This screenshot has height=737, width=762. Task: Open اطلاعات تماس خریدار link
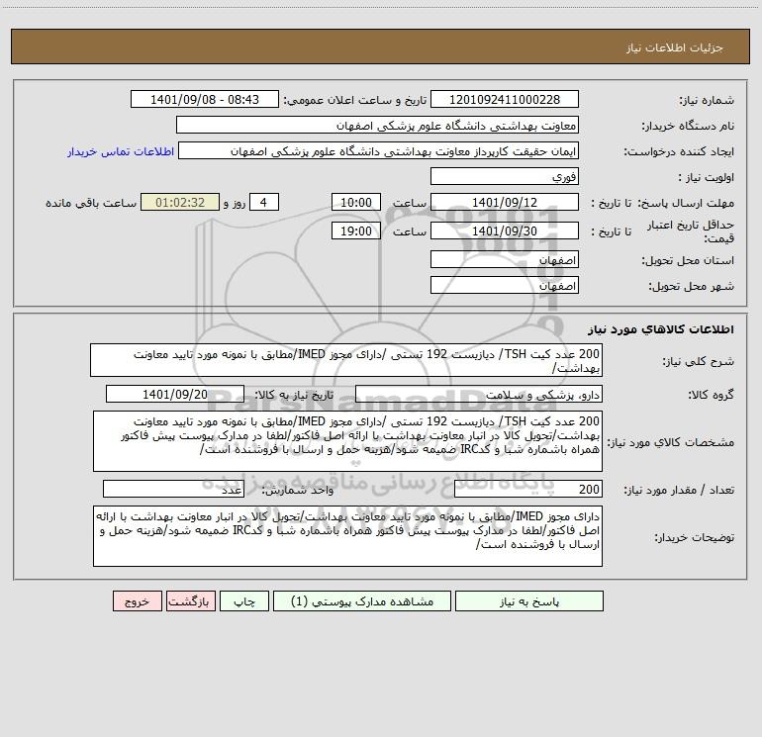click(x=121, y=151)
